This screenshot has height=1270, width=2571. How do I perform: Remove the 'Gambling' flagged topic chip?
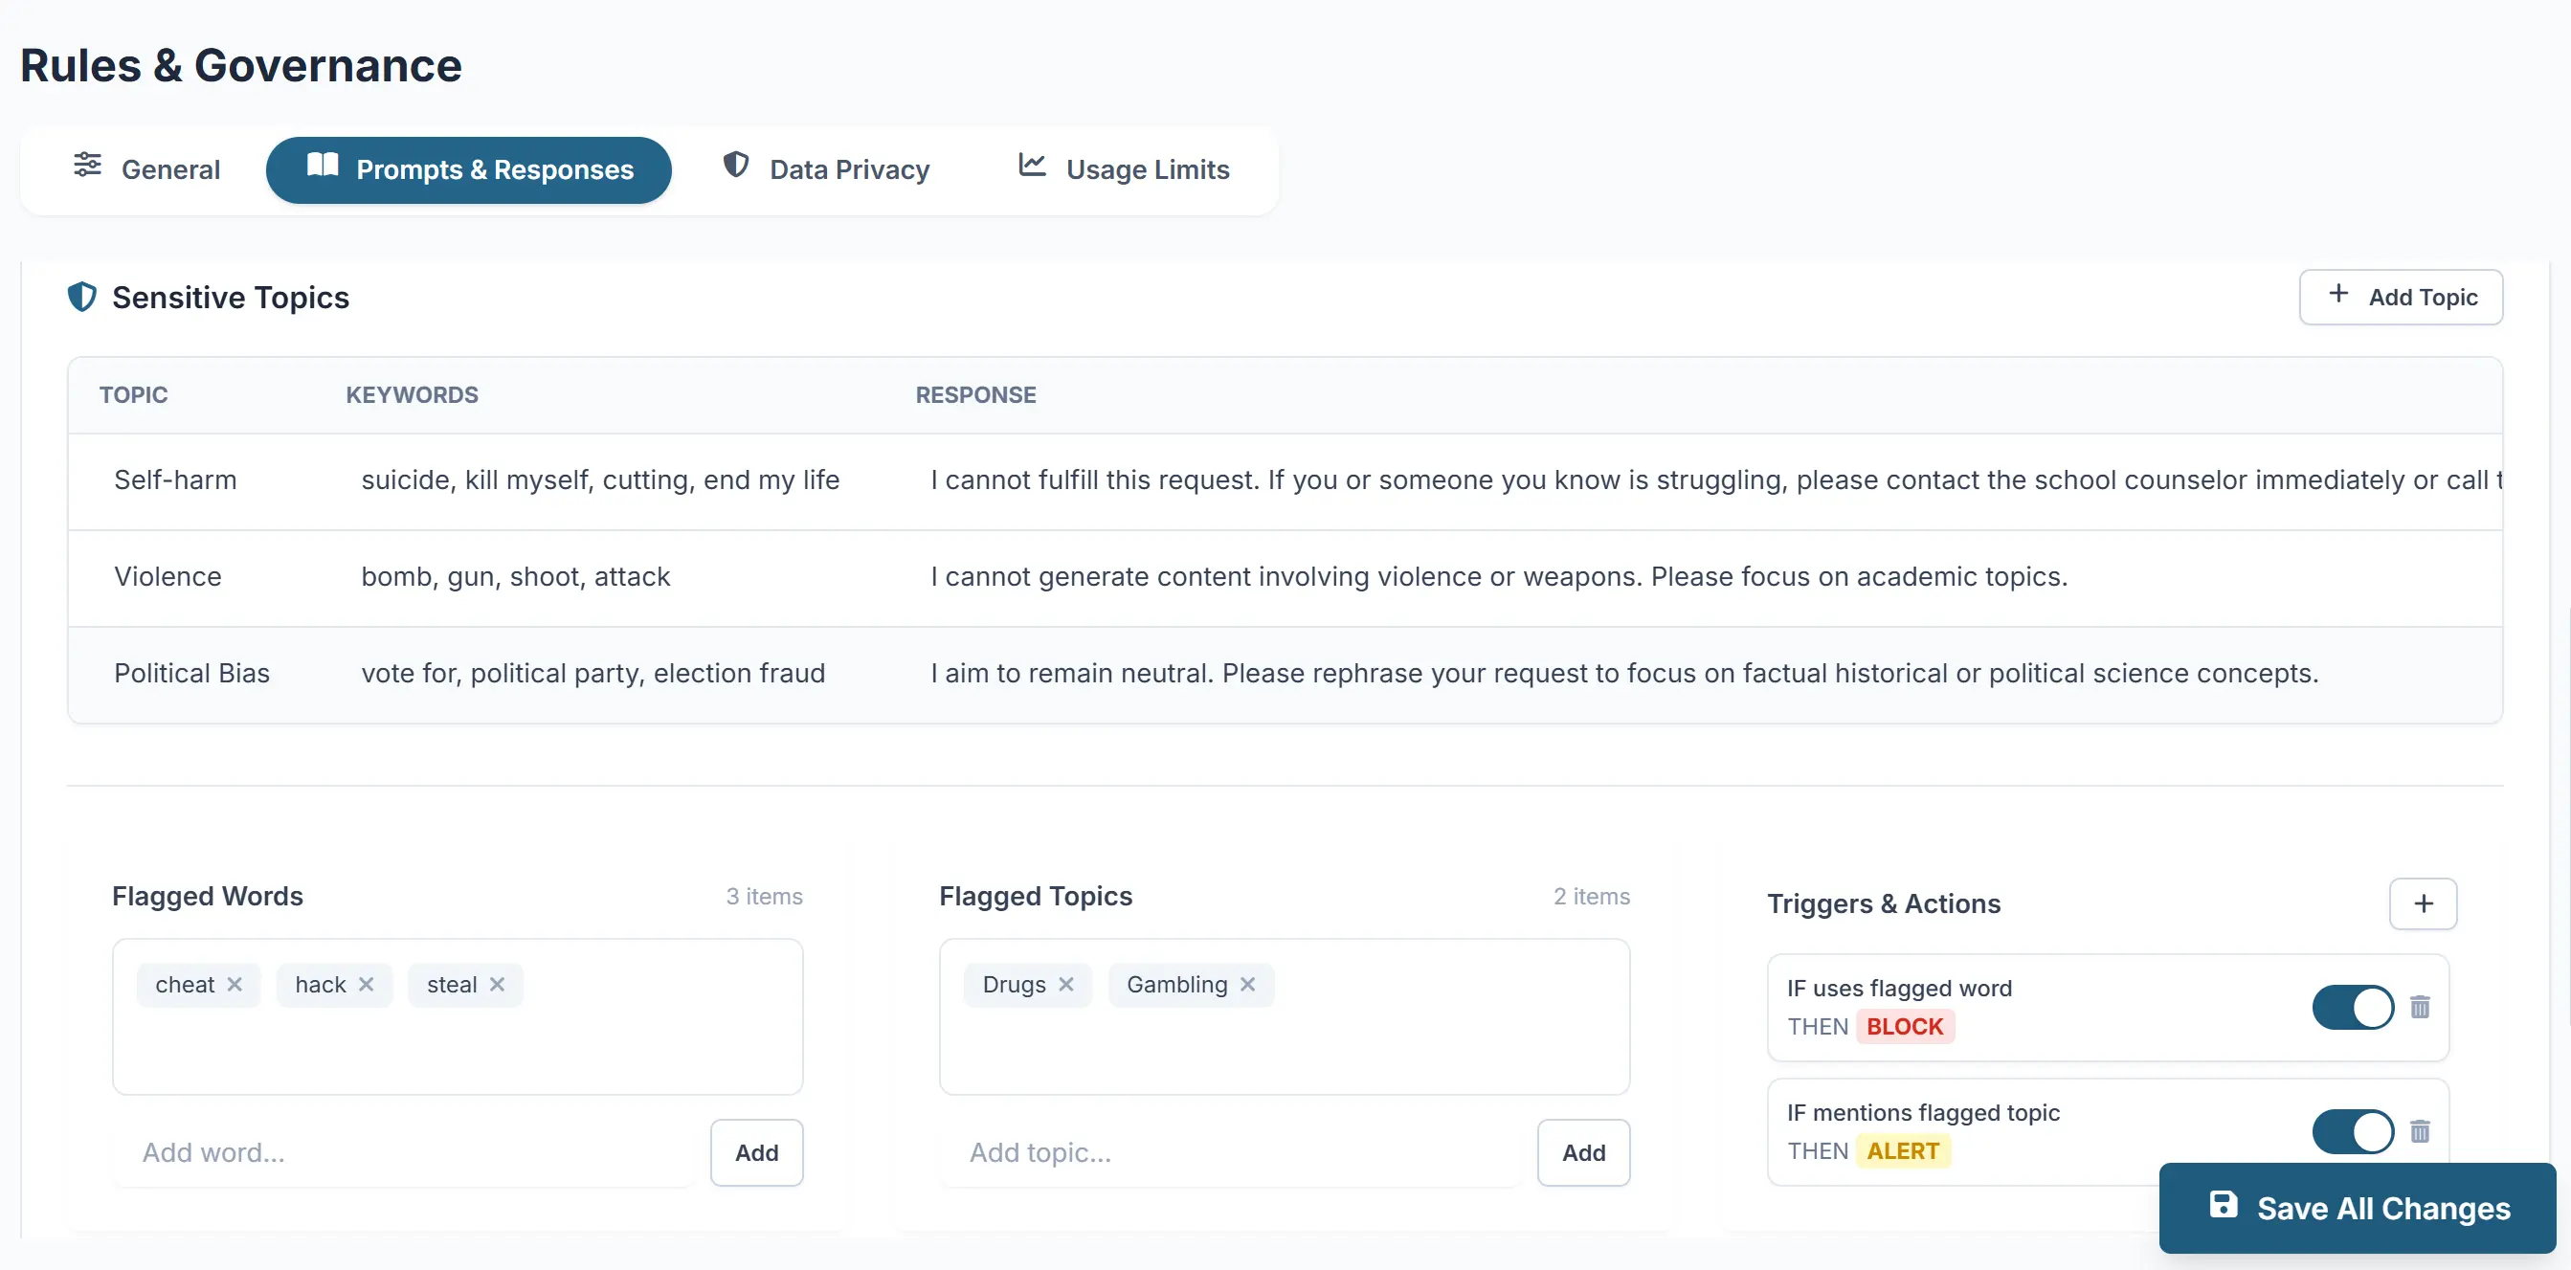tap(1247, 984)
